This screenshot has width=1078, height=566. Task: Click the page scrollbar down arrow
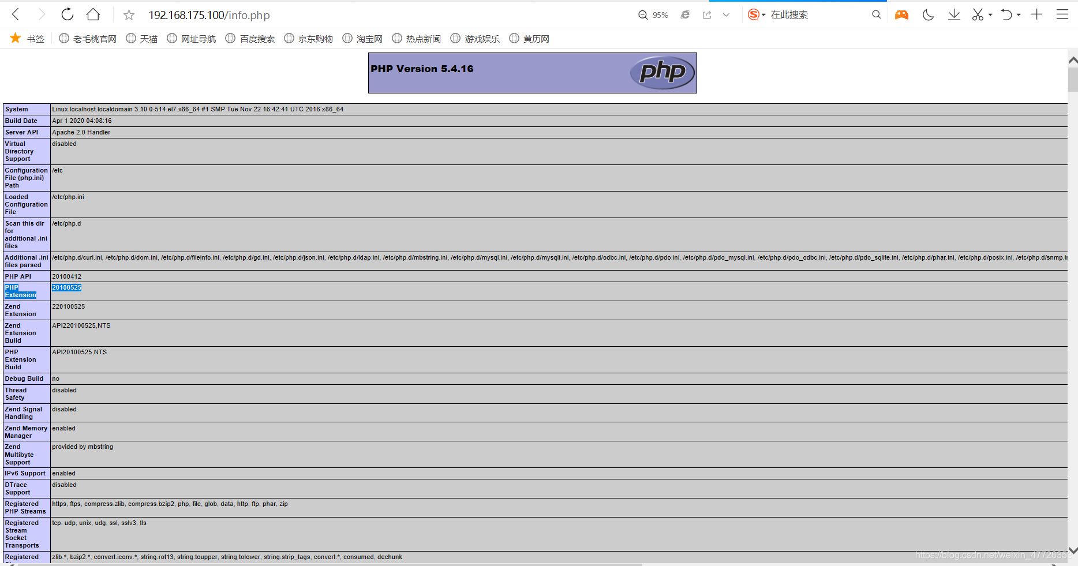(x=1073, y=550)
